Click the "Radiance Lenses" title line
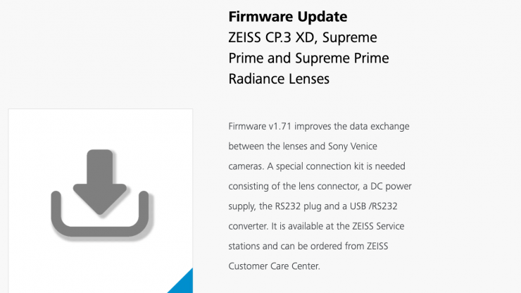The width and height of the screenshot is (521, 293). pos(279,79)
